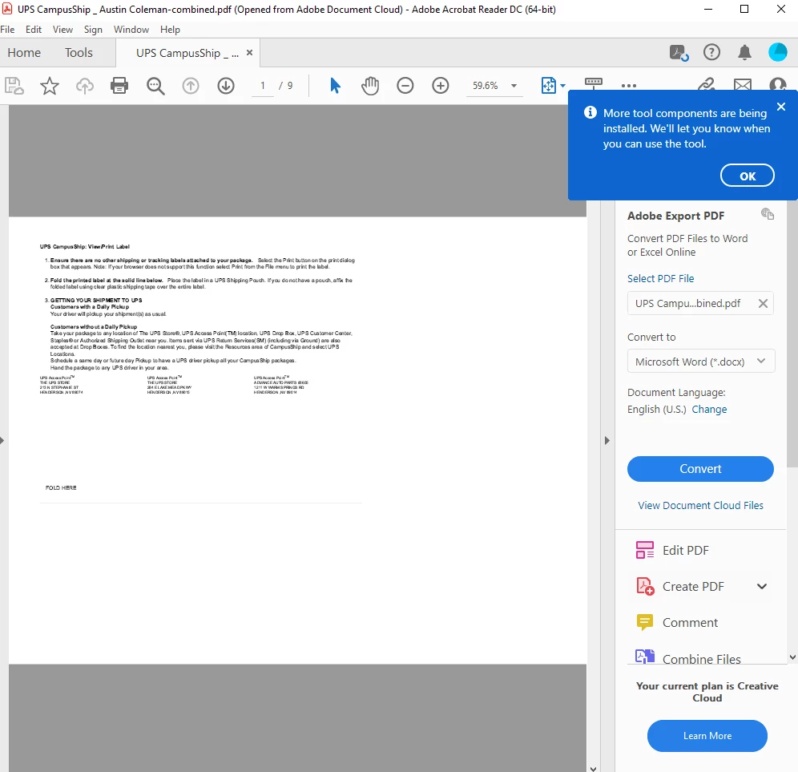Switch to the Home tab
The height and width of the screenshot is (772, 798).
[x=24, y=52]
